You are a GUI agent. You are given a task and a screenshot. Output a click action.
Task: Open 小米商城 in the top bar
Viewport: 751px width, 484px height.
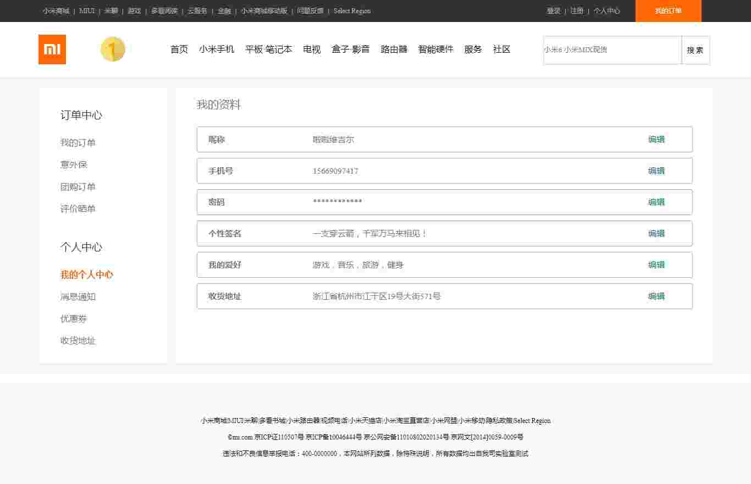[x=56, y=10]
